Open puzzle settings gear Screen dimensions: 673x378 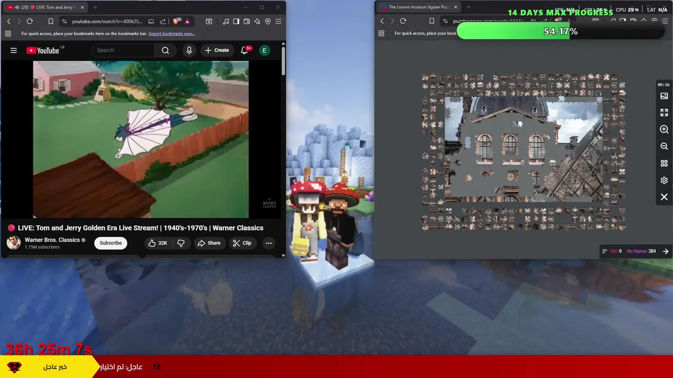tap(664, 180)
